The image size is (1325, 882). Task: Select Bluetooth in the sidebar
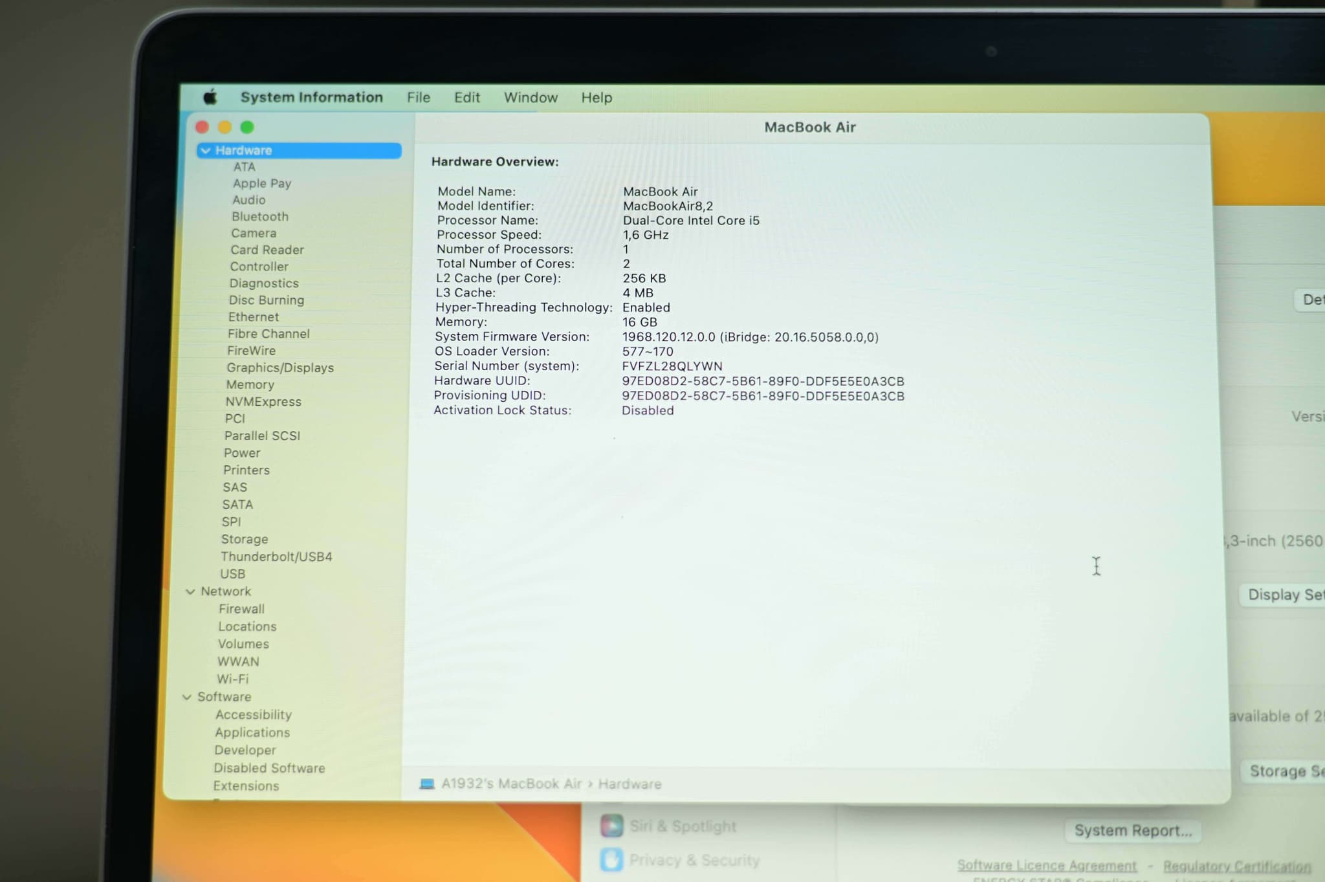(x=260, y=217)
